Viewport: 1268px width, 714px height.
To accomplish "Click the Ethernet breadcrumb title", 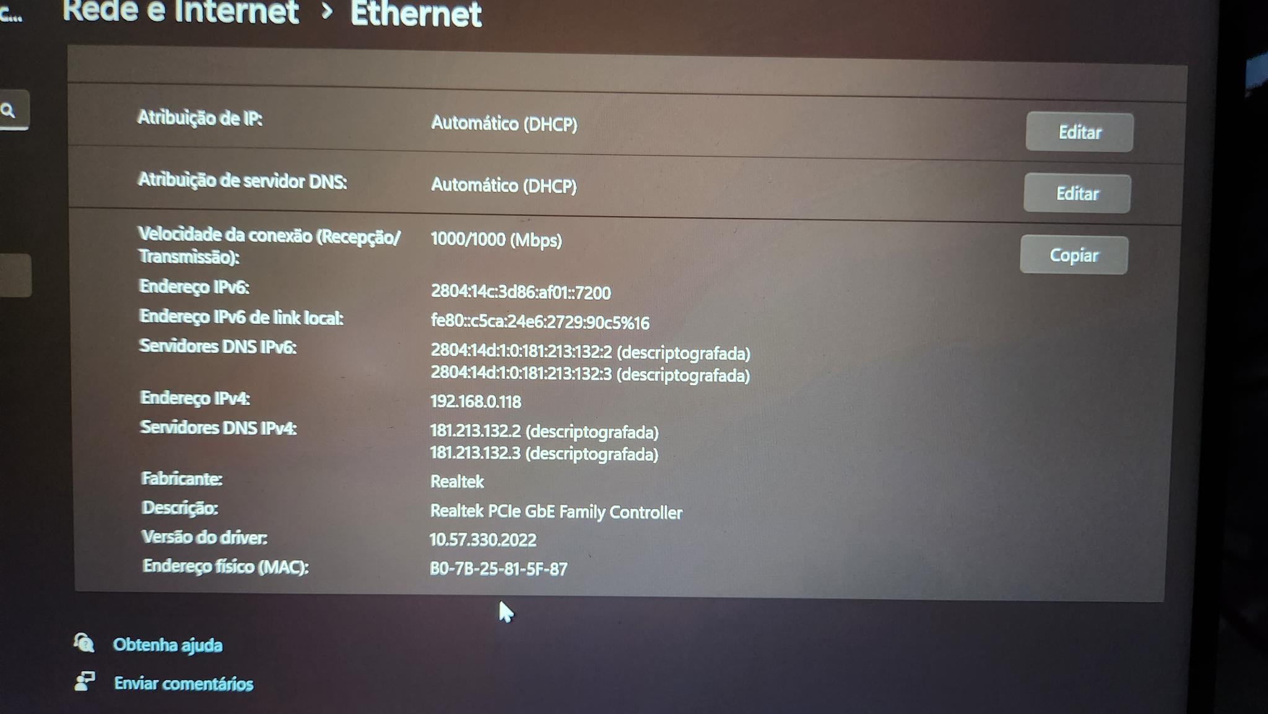I will (x=415, y=14).
